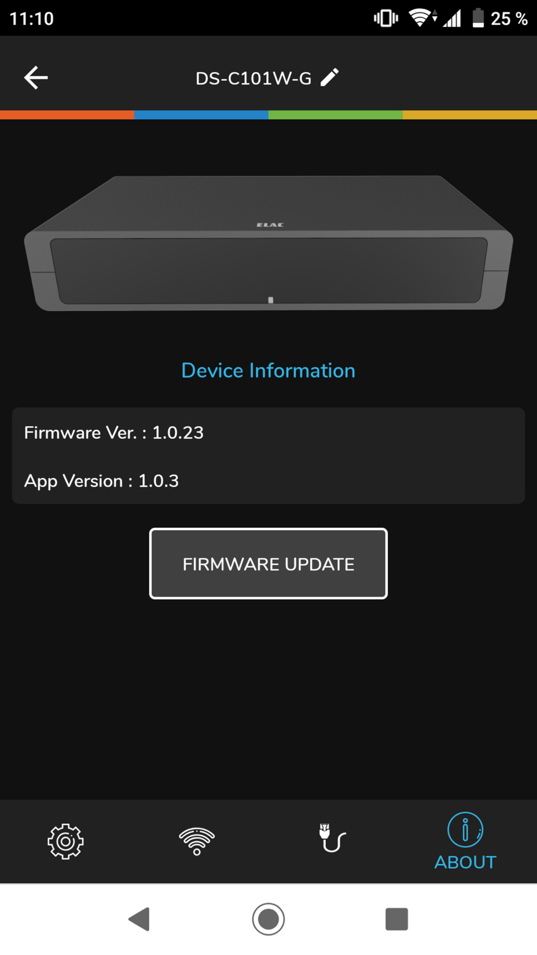The height and width of the screenshot is (955, 537).
Task: Click the FIRMWARE UPDATE button
Action: pyautogui.click(x=268, y=564)
